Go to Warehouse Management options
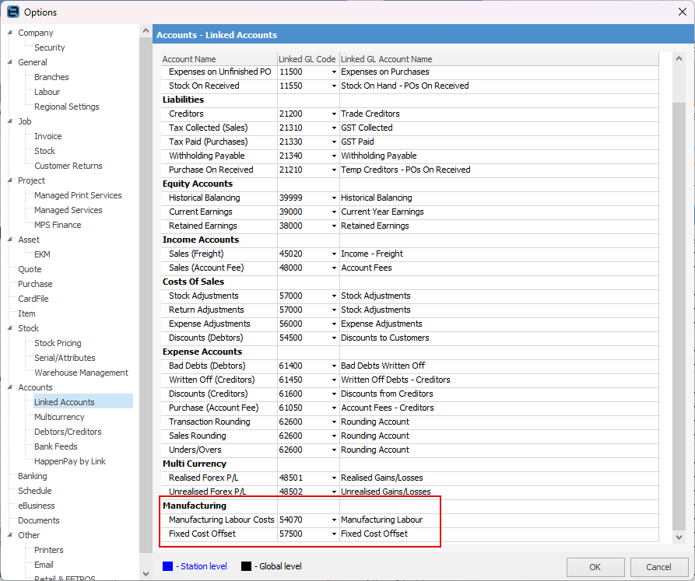This screenshot has height=581, width=695. [x=81, y=373]
